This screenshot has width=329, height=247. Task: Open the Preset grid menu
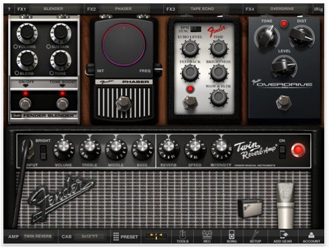point(126,236)
